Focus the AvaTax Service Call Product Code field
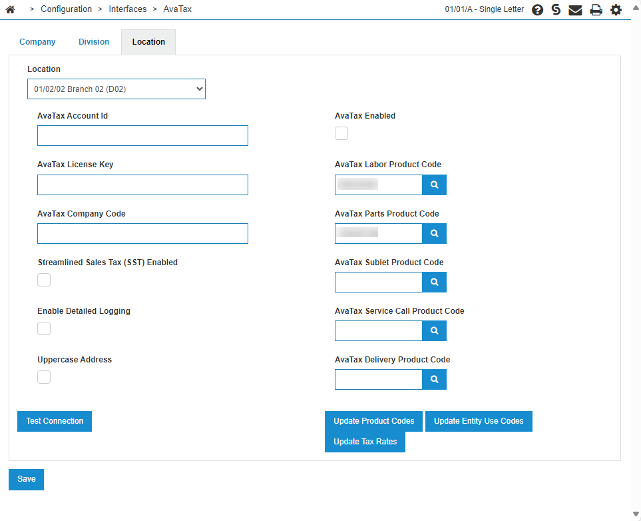Image resolution: width=641 pixels, height=521 pixels. pyautogui.click(x=379, y=330)
